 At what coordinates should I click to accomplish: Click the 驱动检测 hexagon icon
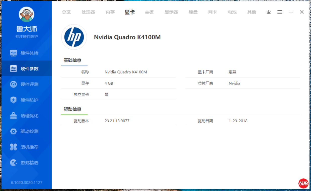13,131
